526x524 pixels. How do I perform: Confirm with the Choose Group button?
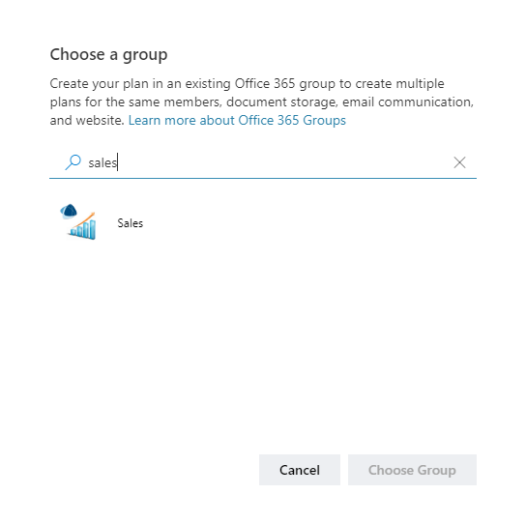pos(412,470)
